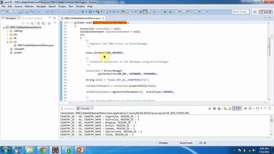The height and width of the screenshot is (154, 274).
Task: Open the Debug configurations dropdown arrow
Action: click(86, 12)
